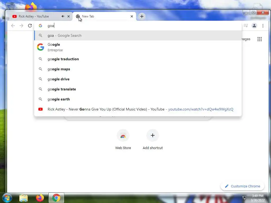The height and width of the screenshot is (203, 271).
Task: Open Windows Explorer from taskbar
Action: click(24, 198)
